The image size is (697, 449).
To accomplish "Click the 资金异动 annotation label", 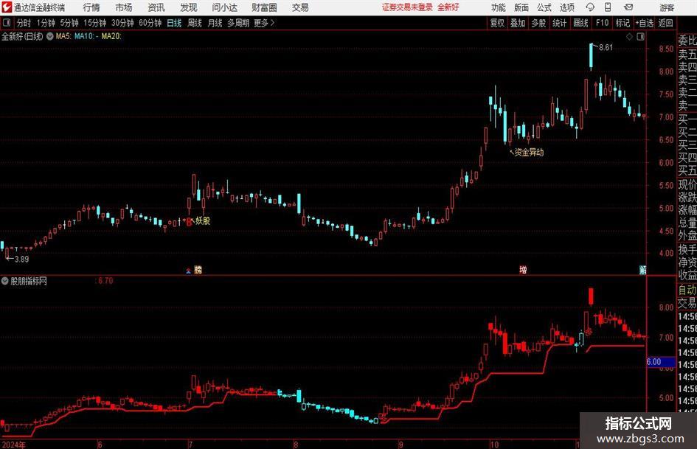I will click(x=529, y=153).
